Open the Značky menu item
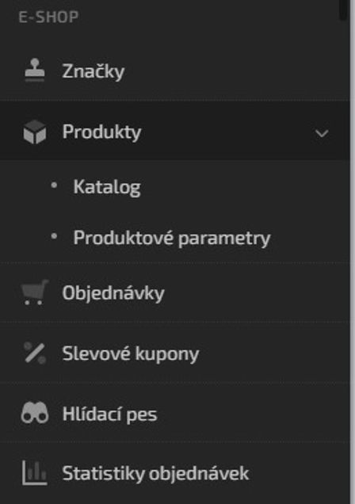This screenshot has height=504, width=355. [x=94, y=71]
